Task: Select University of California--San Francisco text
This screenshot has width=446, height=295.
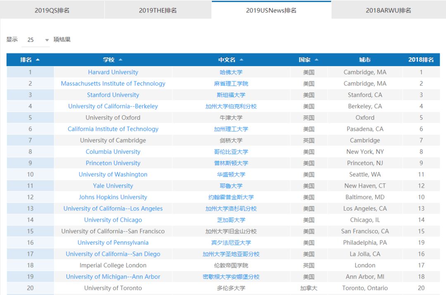Action: coord(113,231)
